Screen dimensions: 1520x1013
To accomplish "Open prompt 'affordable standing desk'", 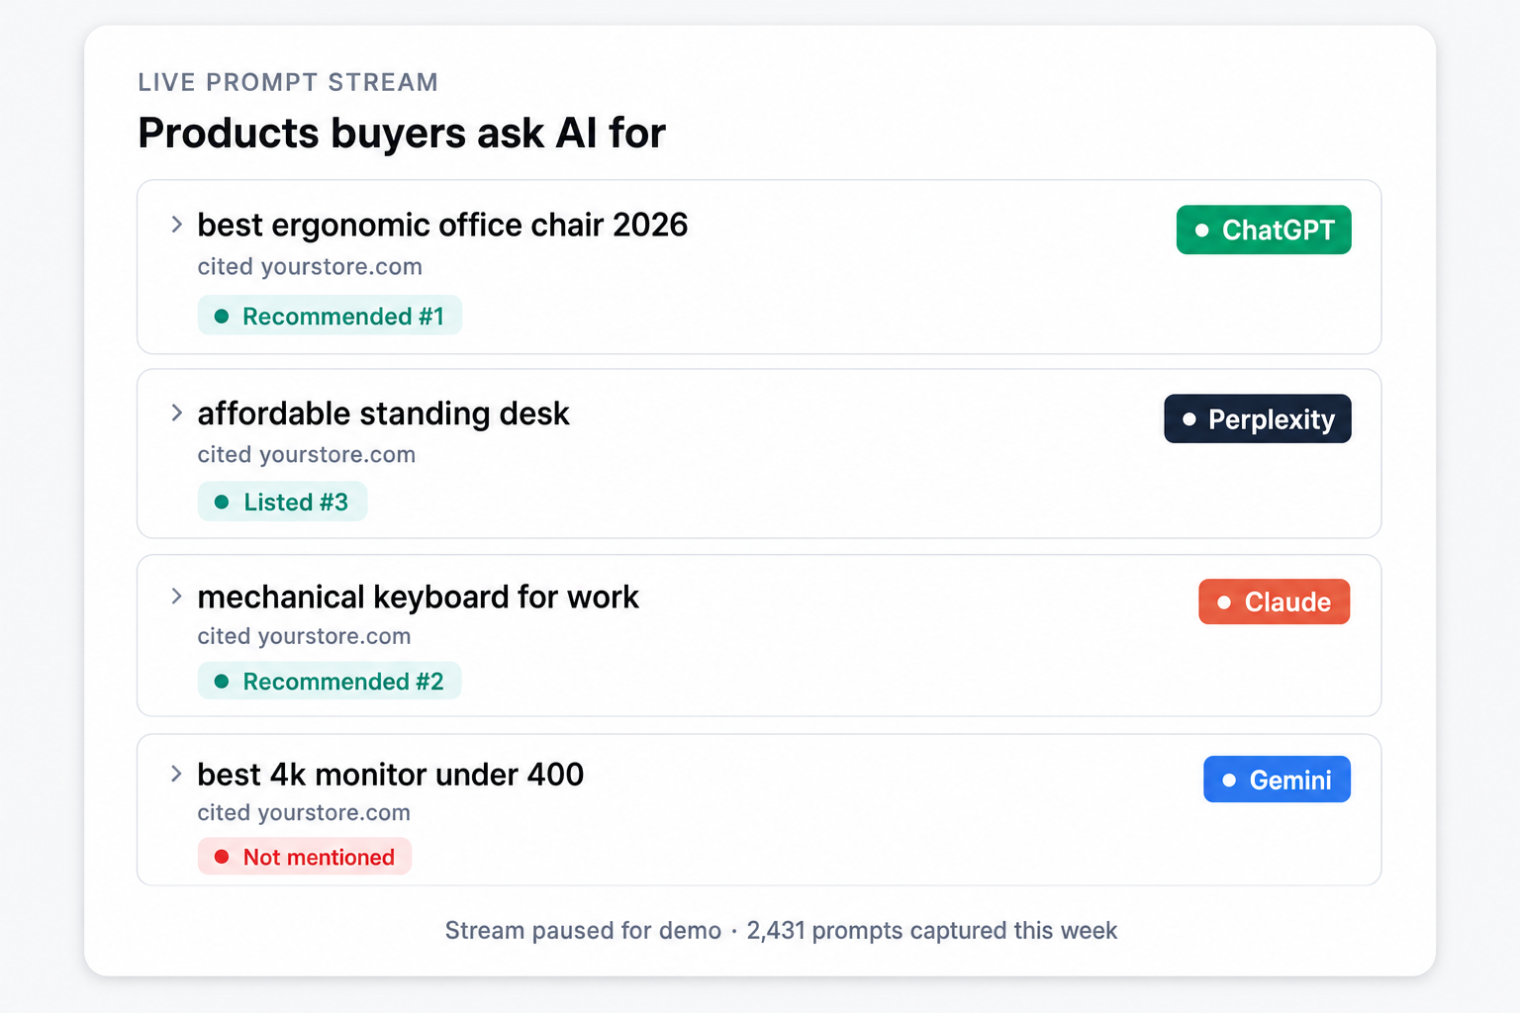I will pos(383,414).
